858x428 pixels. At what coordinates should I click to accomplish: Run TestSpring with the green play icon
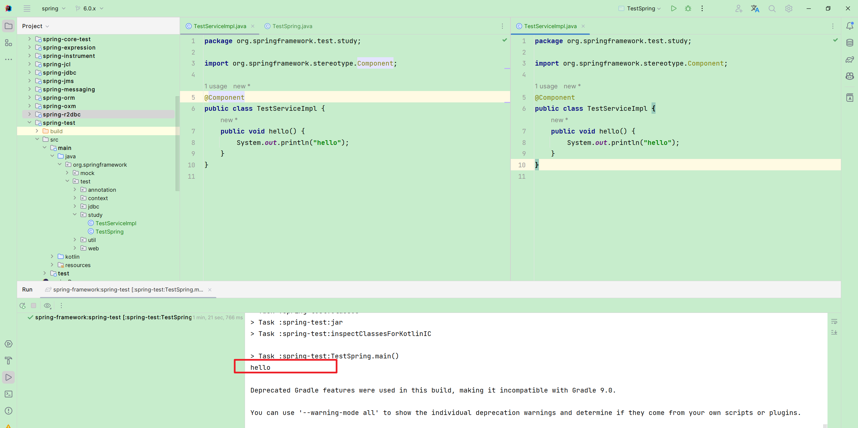pyautogui.click(x=673, y=8)
